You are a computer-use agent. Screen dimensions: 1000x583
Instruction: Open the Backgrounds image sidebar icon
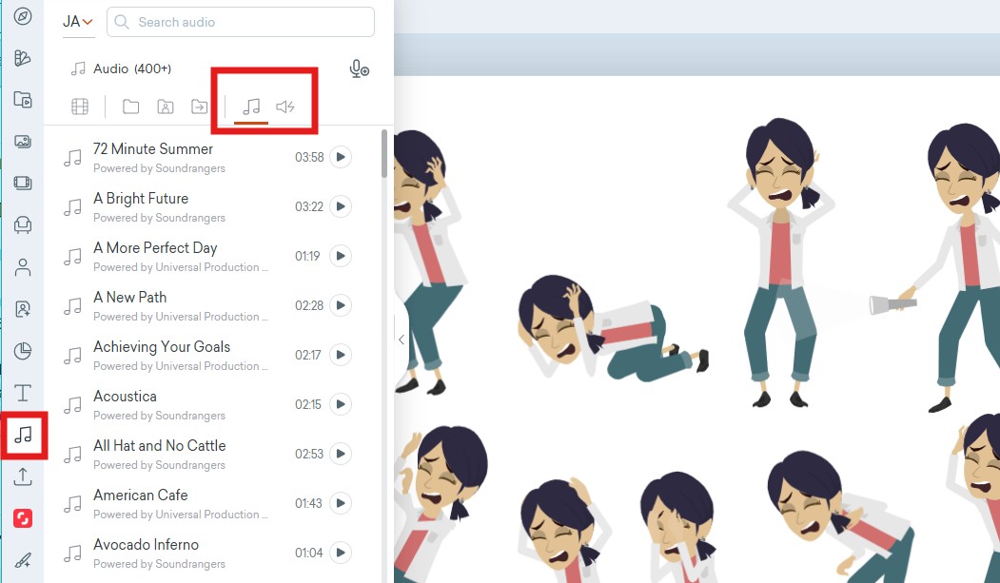(x=23, y=142)
